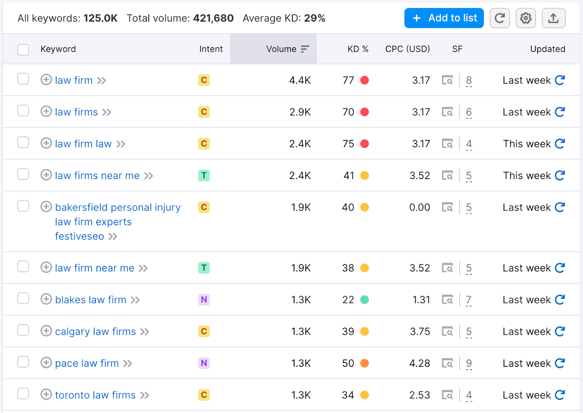Click the Commercial intent badge for 'law firm'
This screenshot has height=413, width=583.
204,80
